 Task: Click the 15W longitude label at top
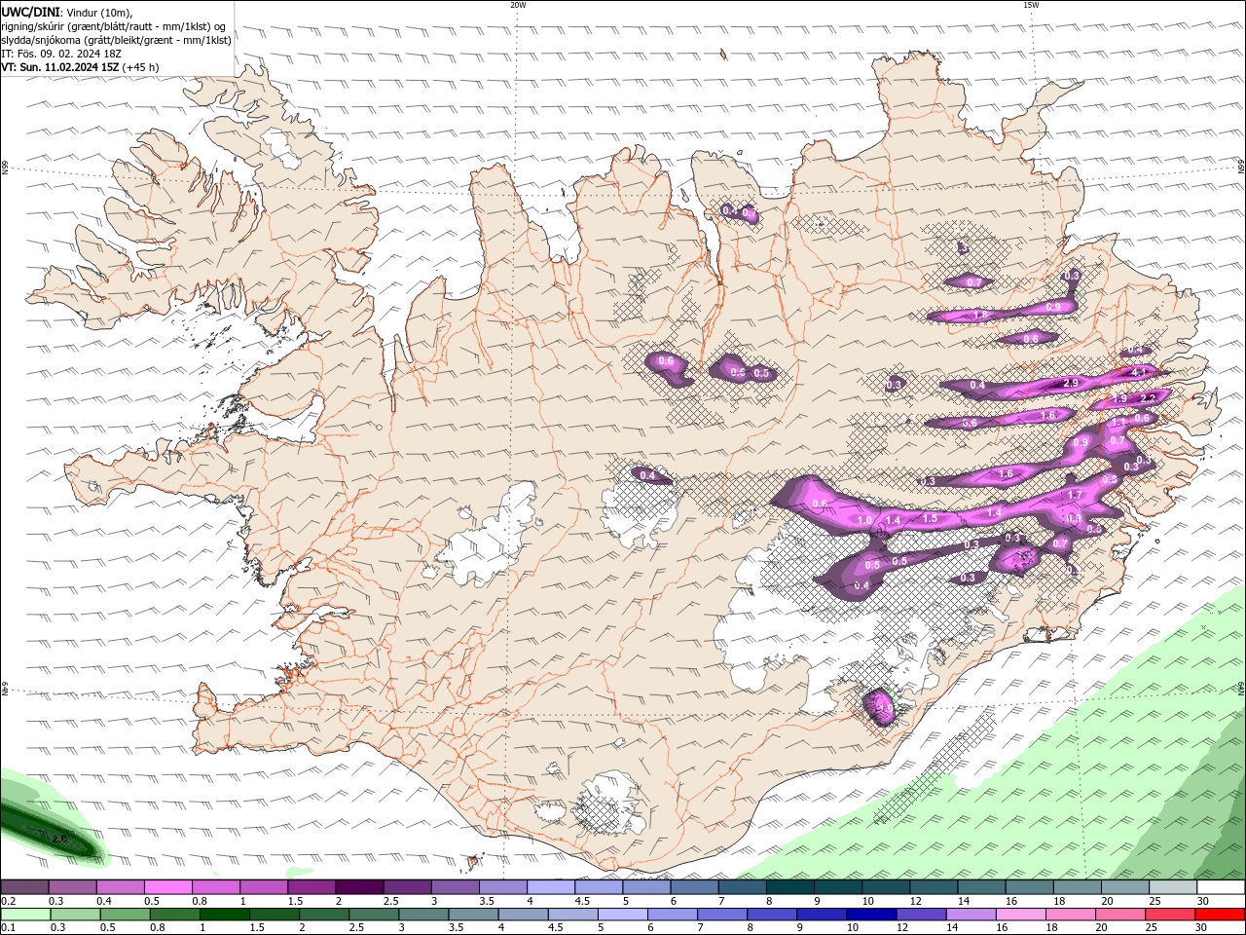(x=1031, y=5)
